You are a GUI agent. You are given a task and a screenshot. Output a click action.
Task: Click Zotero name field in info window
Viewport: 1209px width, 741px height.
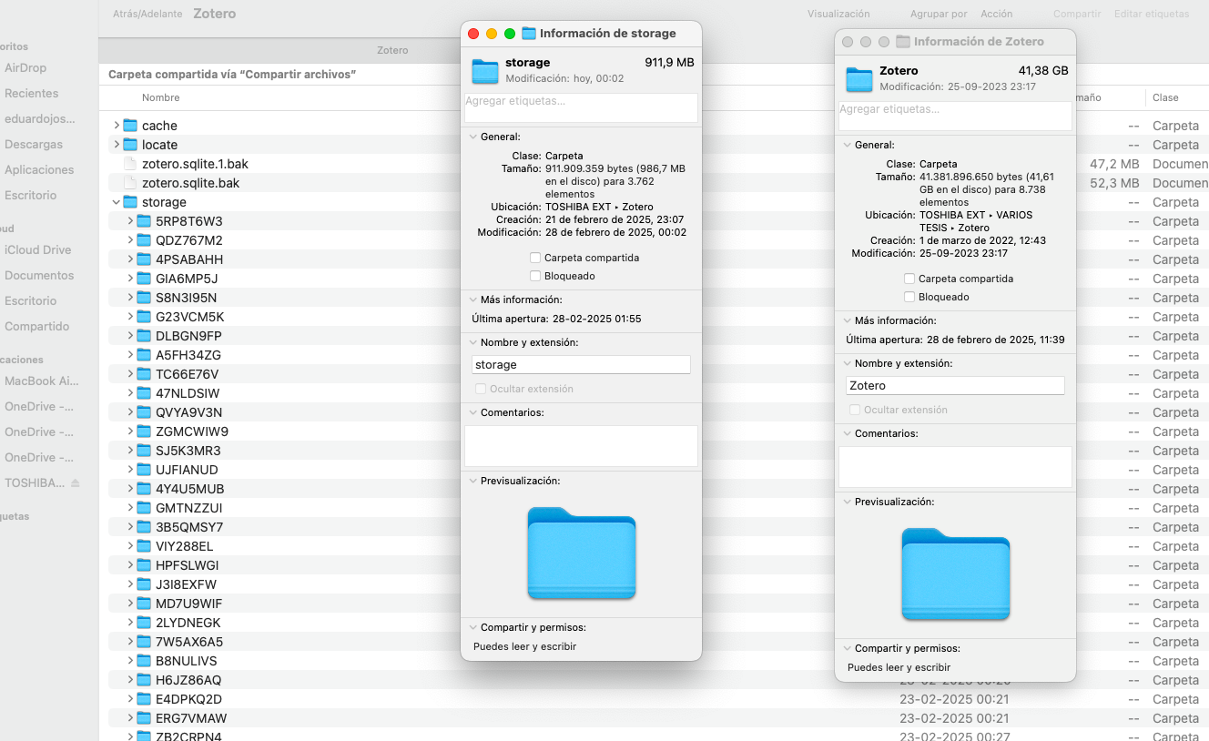click(955, 385)
